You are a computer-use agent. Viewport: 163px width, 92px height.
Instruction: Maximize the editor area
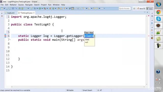pos(147,12)
